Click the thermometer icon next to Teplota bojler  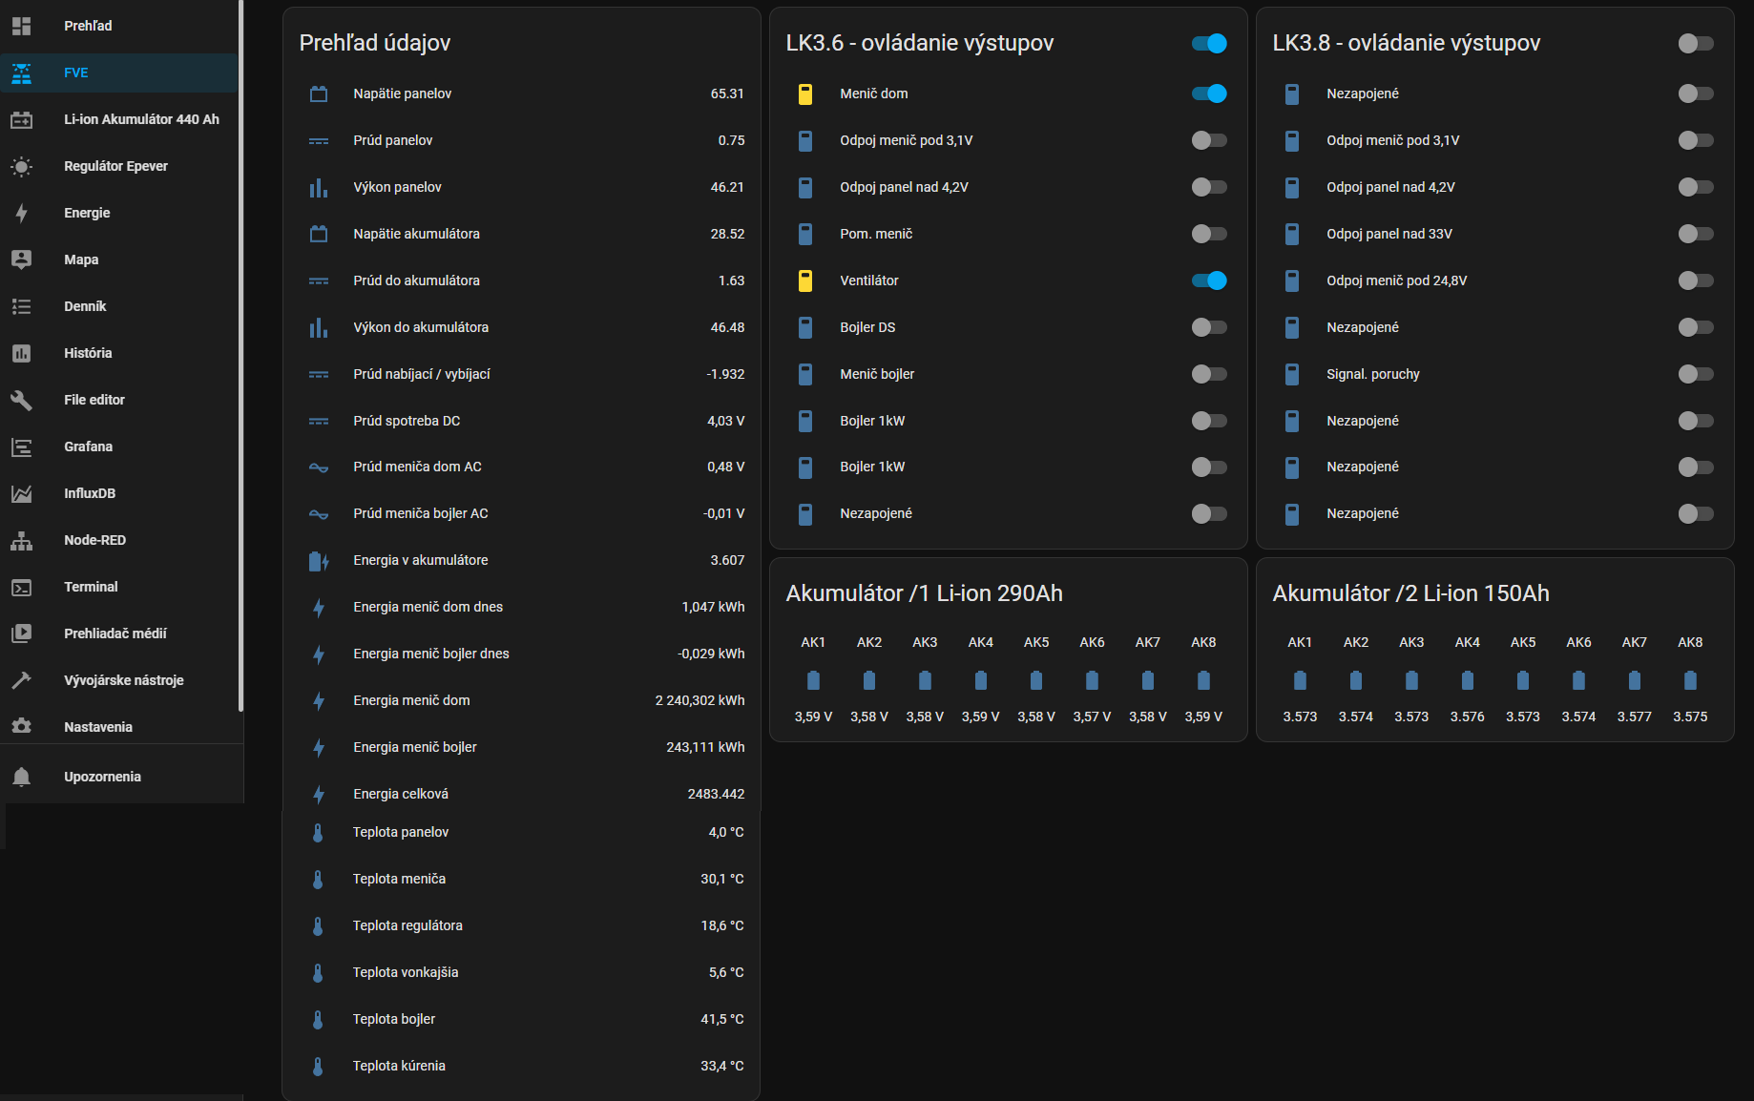point(318,1019)
